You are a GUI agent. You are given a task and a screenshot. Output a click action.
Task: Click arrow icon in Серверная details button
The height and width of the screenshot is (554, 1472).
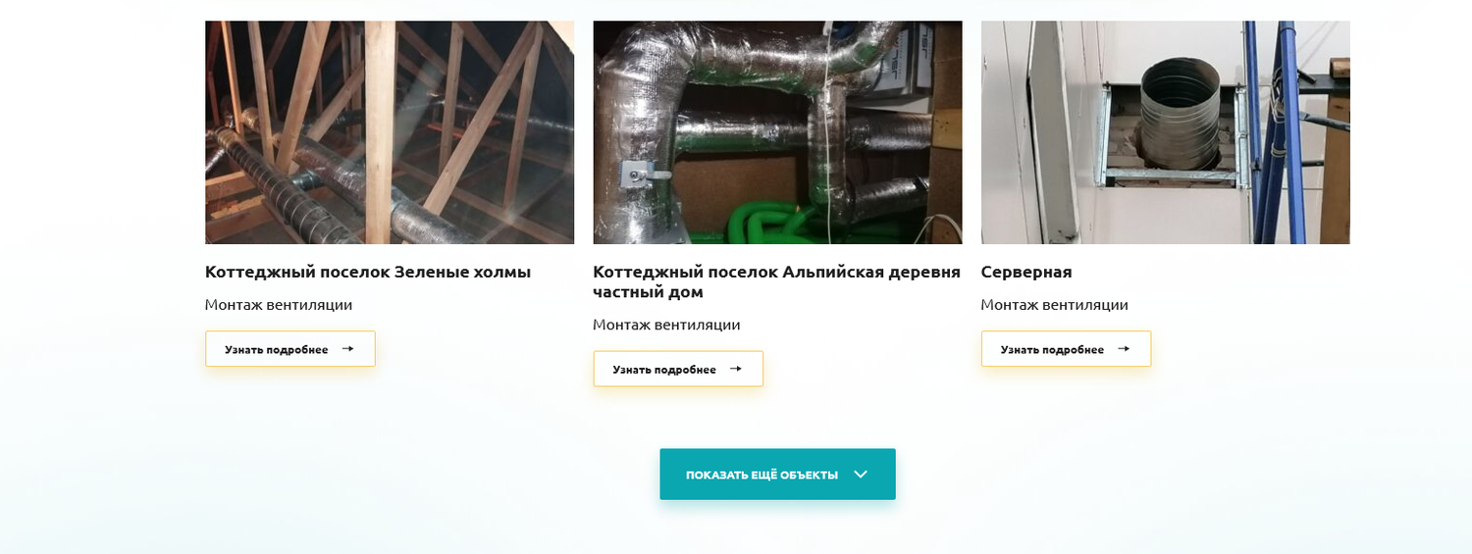(1124, 348)
